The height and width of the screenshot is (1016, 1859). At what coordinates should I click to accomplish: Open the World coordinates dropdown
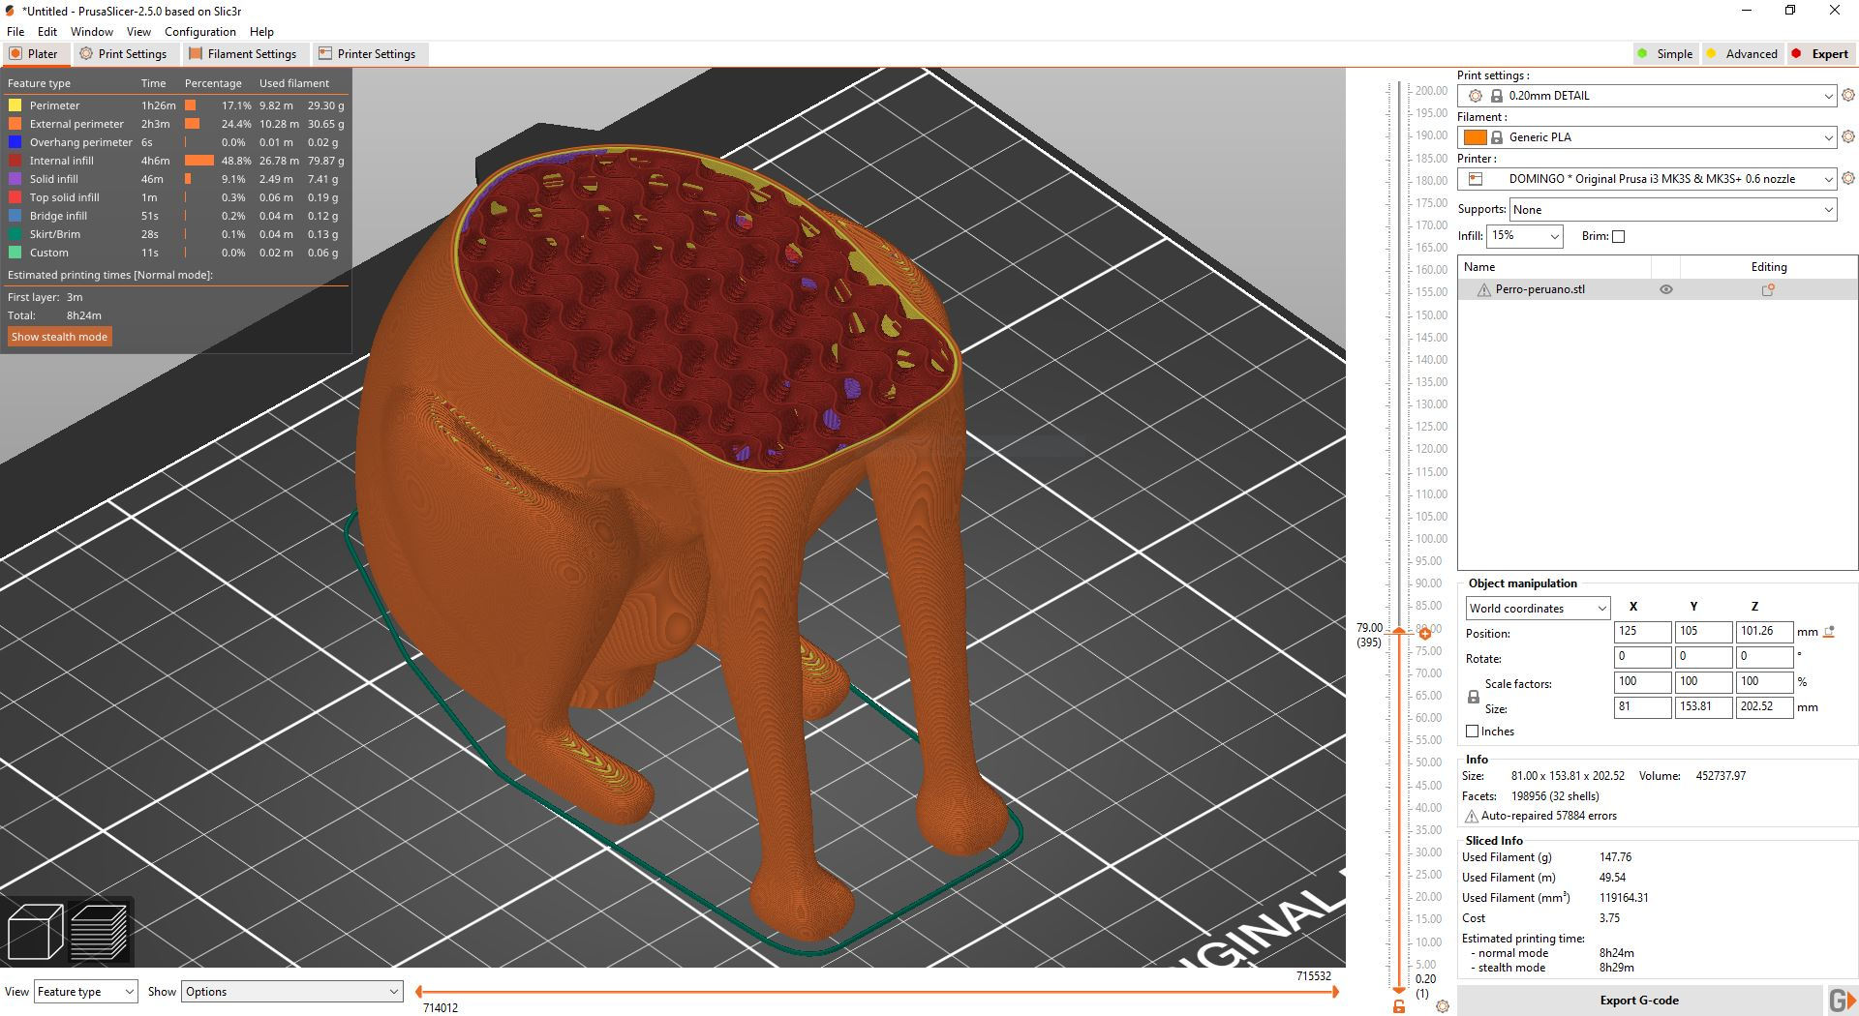(x=1536, y=608)
